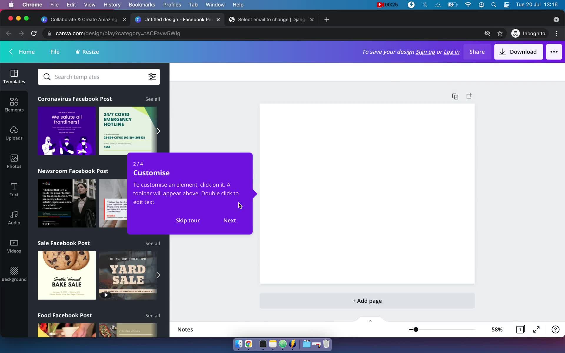Adjust the zoom slider
The height and width of the screenshot is (353, 565).
[415, 329]
